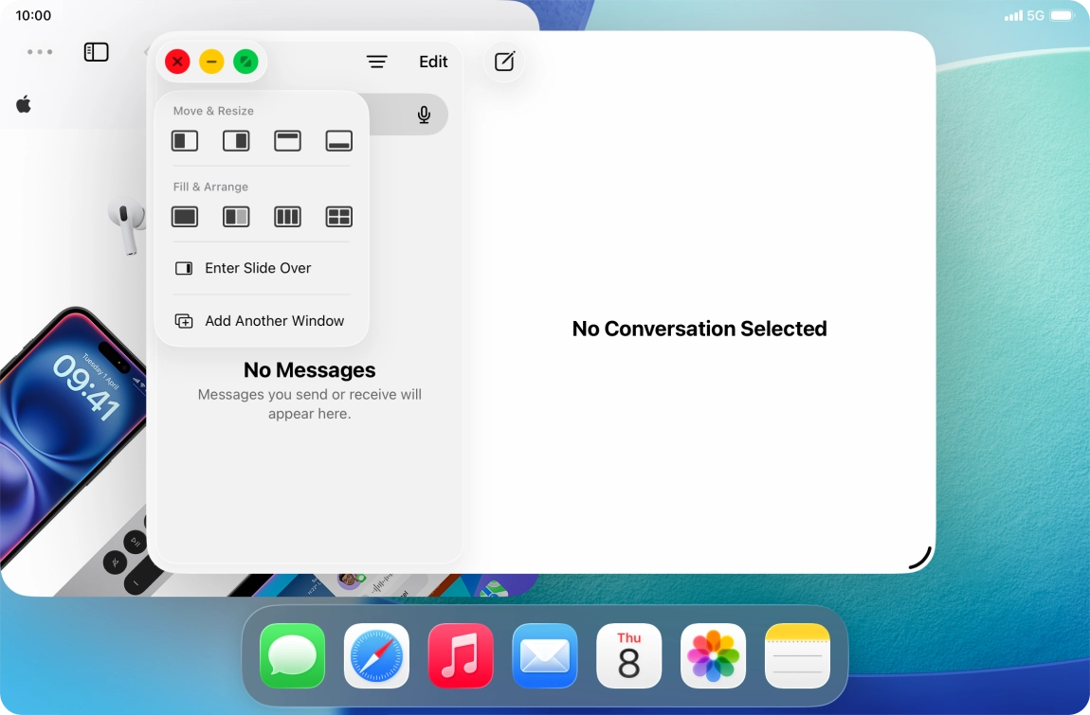1090x715 pixels.
Task: Tap the Edit button in Messages
Action: point(432,62)
